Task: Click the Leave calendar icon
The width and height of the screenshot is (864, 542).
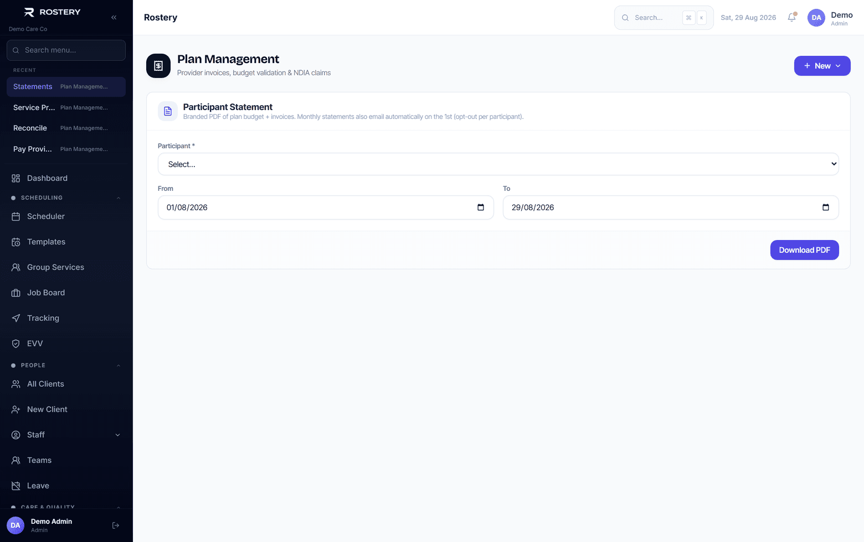Action: click(x=16, y=486)
